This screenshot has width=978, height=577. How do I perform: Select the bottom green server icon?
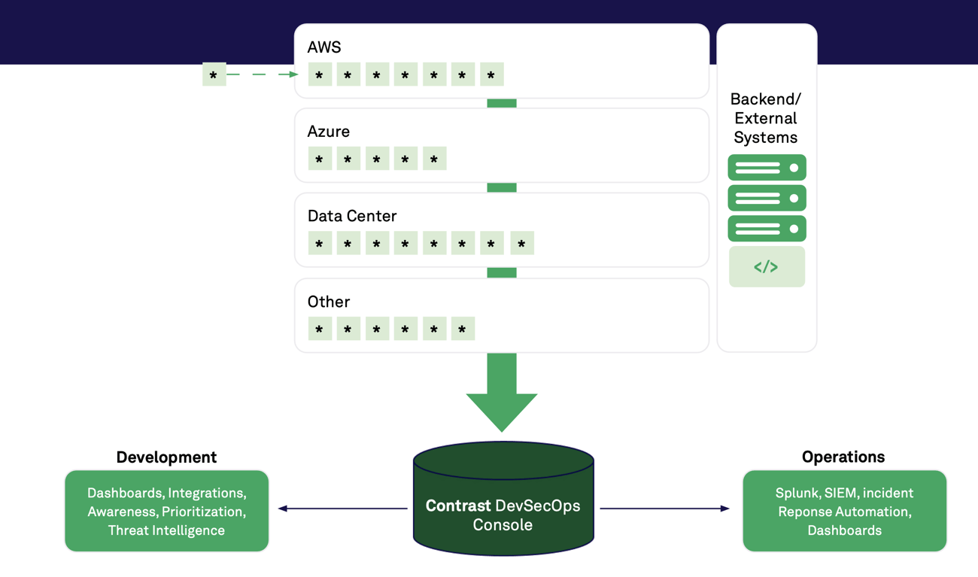point(767,229)
